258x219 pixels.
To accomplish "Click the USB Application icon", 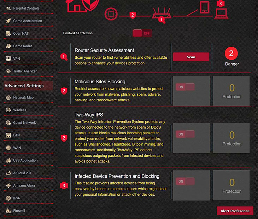I will [x=8, y=160].
